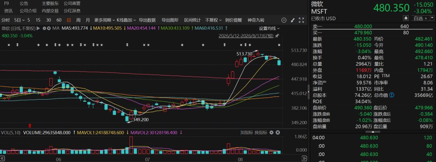Open the drawing brush tool icon
This screenshot has width=436, height=162.
tap(292, 20)
